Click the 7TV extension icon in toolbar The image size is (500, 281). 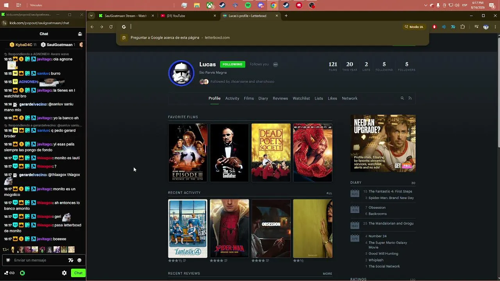coord(453,27)
